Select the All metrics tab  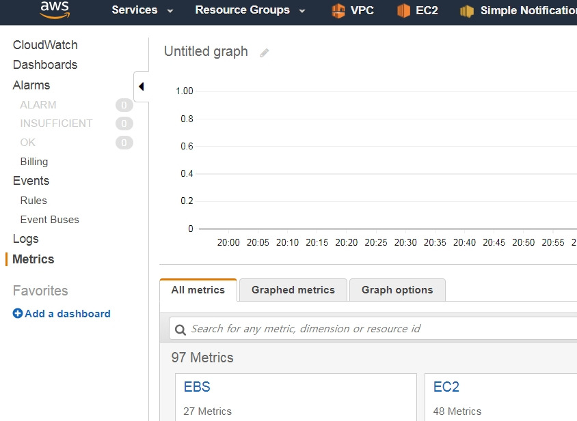tap(198, 290)
